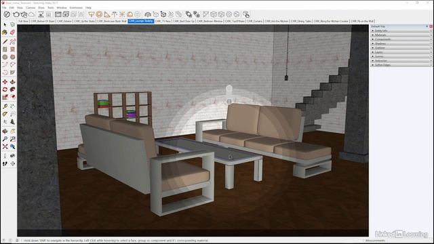Viewport: 434px width, 244px height.
Task: Select the Make Component tool
Action: point(12,25)
